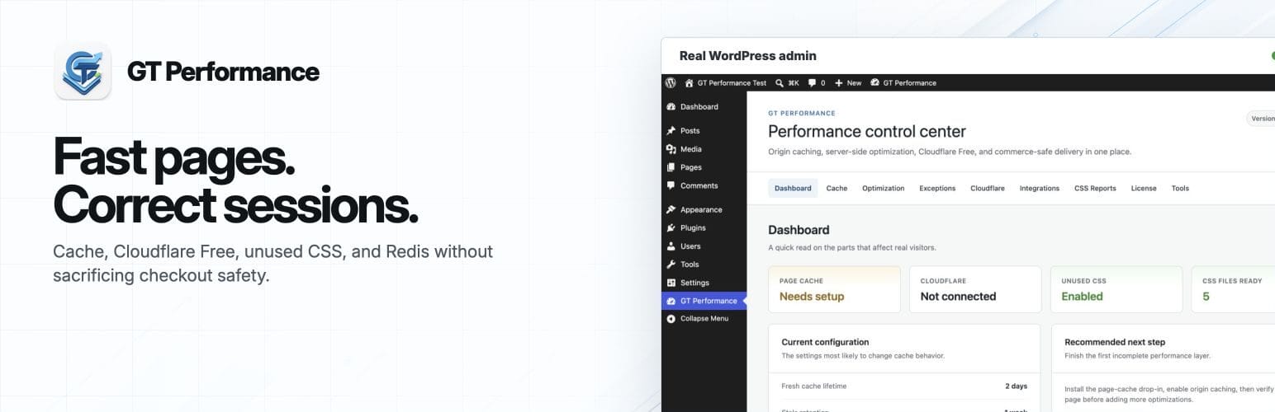The image size is (1275, 412).
Task: Switch to the Cache tab
Action: [837, 188]
